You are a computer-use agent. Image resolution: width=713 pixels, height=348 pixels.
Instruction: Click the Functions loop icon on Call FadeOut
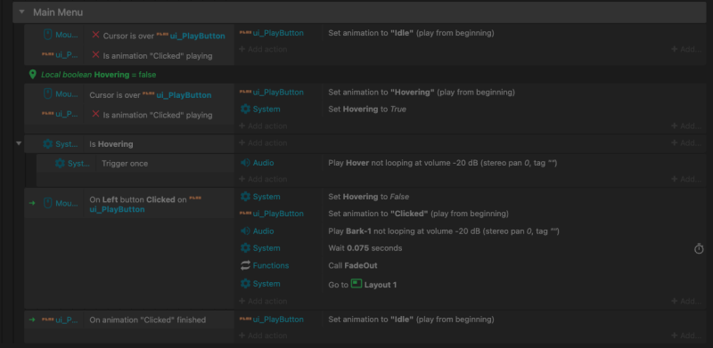pos(245,265)
